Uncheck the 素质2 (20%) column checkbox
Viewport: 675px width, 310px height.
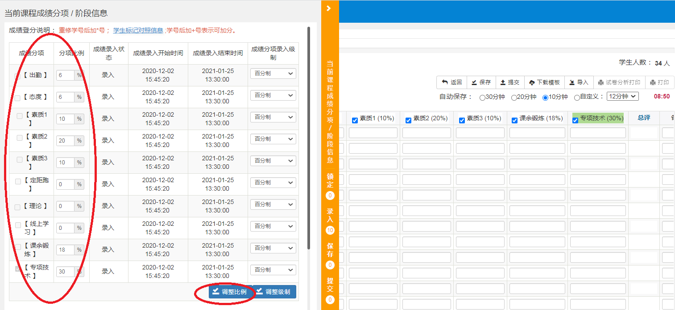click(x=408, y=120)
